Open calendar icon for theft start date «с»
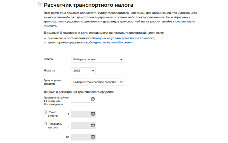Image resolution: width=228 pixels, height=143 pixels. [93, 125]
